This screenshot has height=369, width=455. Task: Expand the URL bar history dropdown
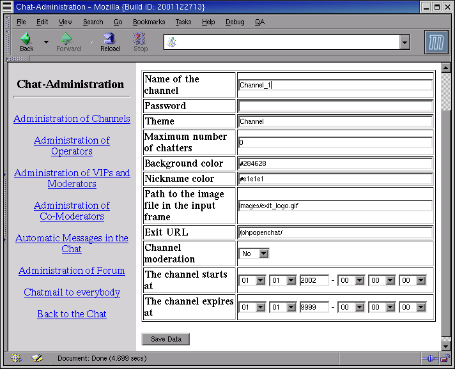[405, 42]
